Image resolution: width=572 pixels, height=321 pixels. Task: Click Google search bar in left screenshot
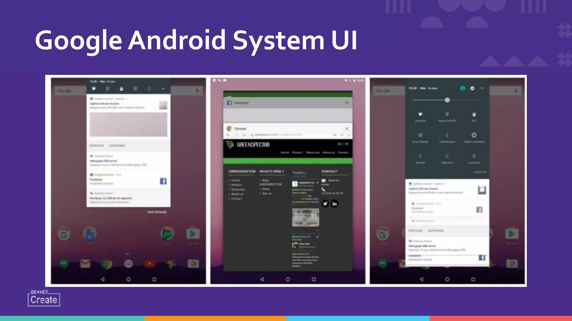tap(128, 90)
